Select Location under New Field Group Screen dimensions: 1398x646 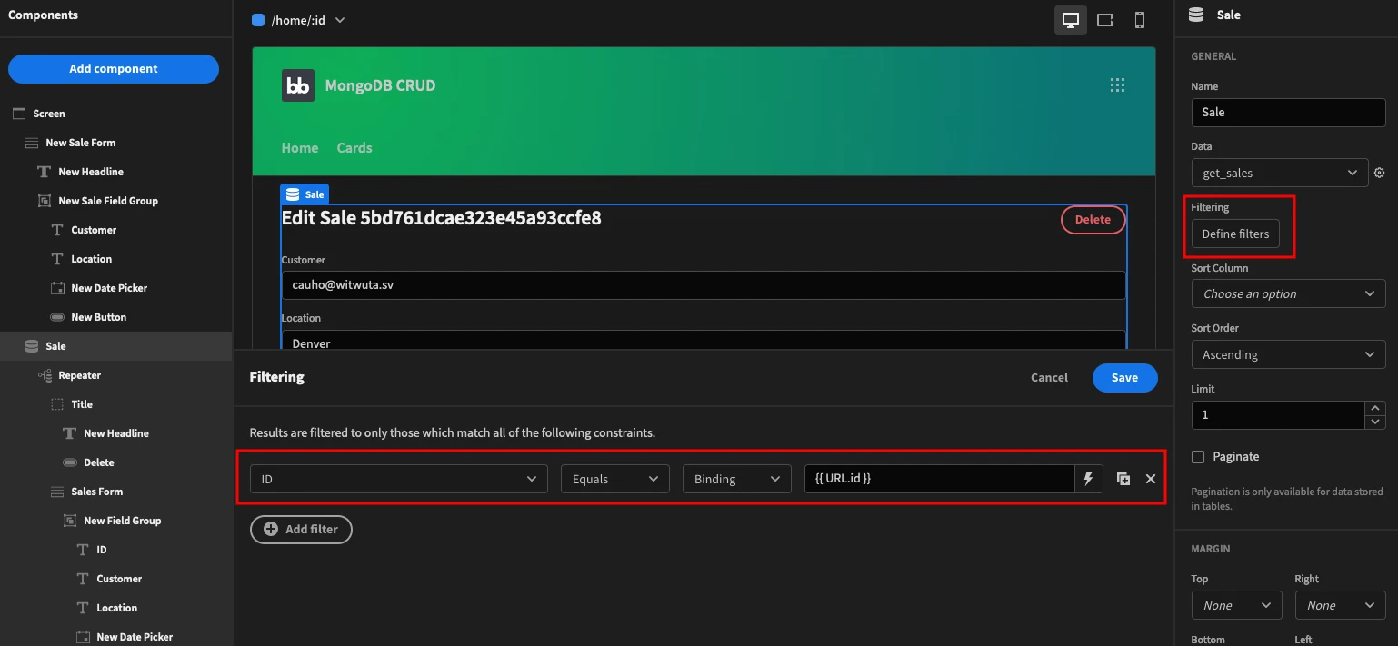(x=116, y=608)
